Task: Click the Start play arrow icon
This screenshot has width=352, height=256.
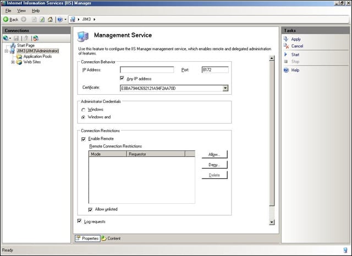Action: point(286,55)
